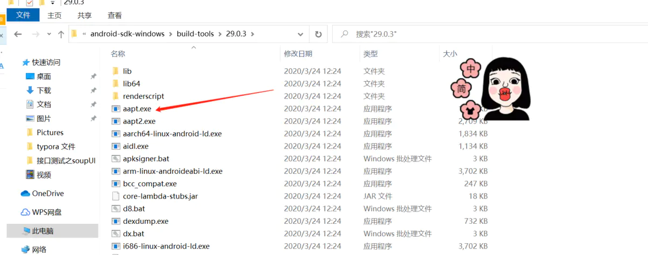Select 网络 in the sidebar
This screenshot has height=255, width=648.
point(39,250)
